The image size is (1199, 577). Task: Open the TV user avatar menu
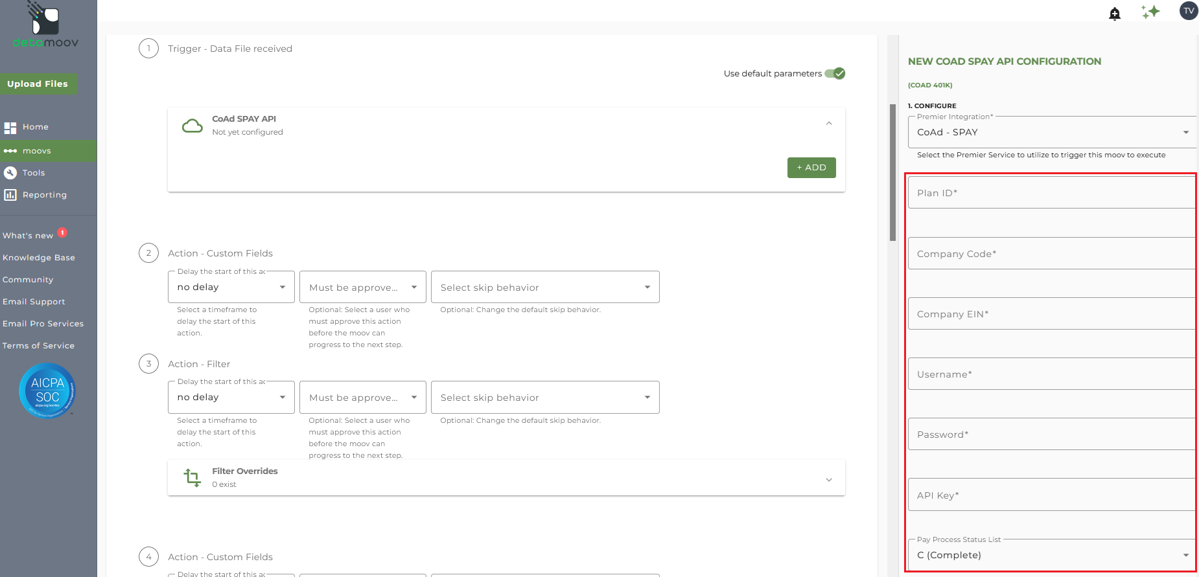point(1189,11)
